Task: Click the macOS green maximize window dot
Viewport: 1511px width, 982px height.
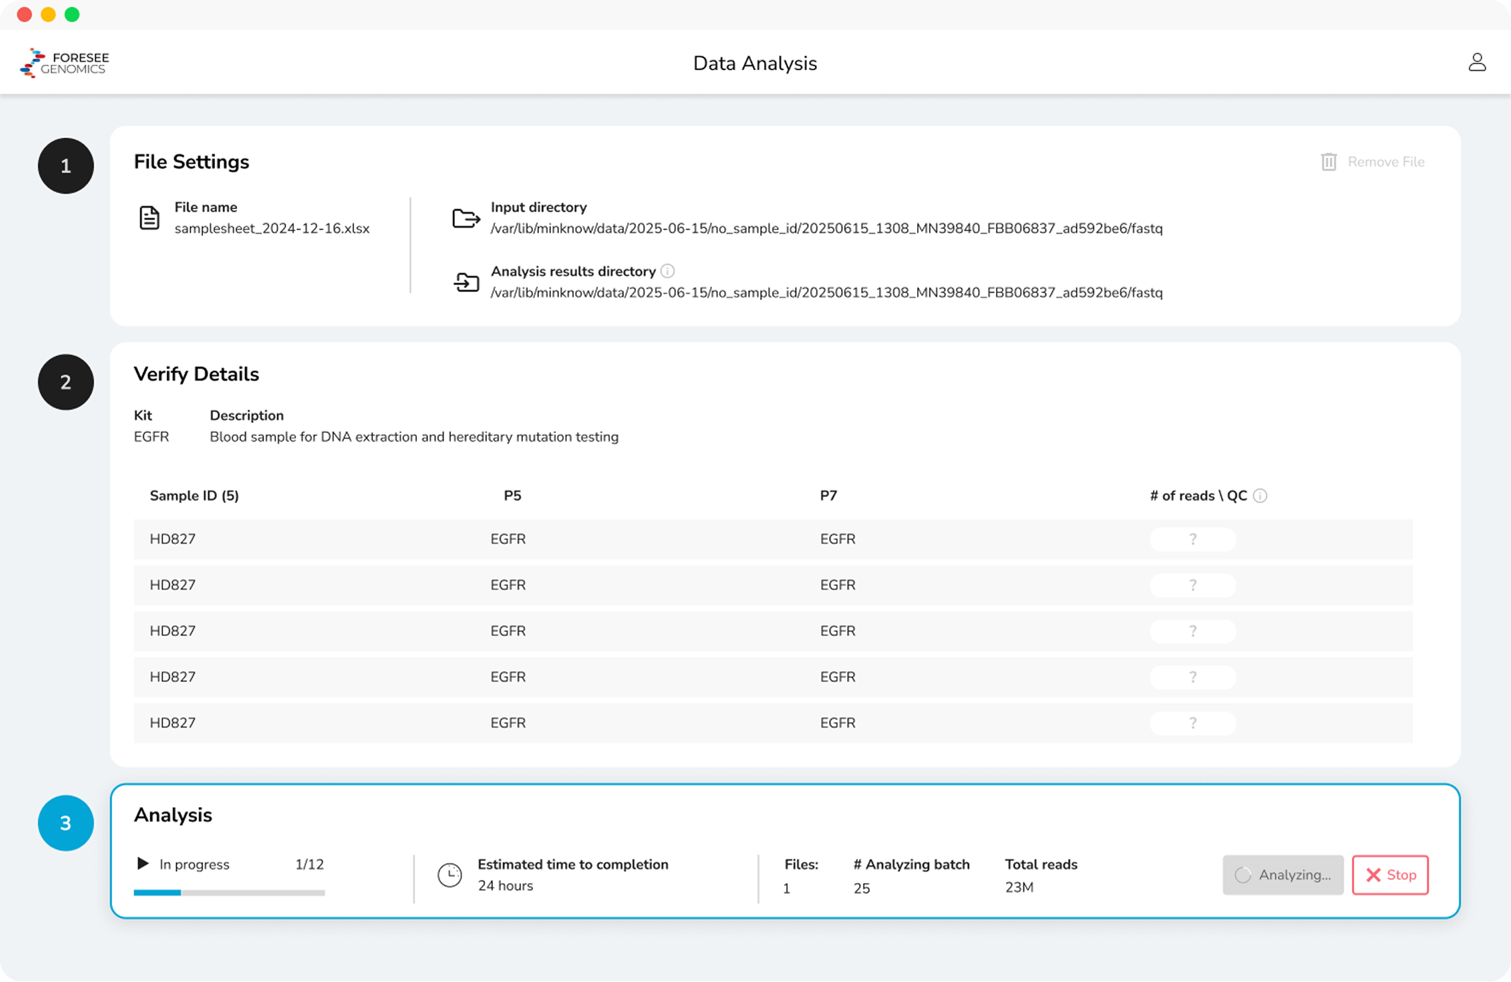Action: click(72, 15)
